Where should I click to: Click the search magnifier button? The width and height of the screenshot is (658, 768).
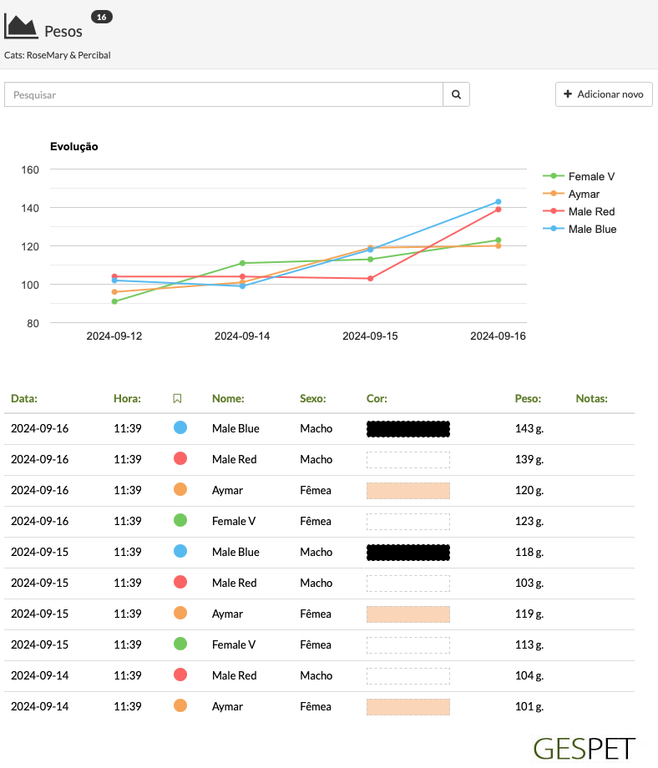[x=456, y=94]
